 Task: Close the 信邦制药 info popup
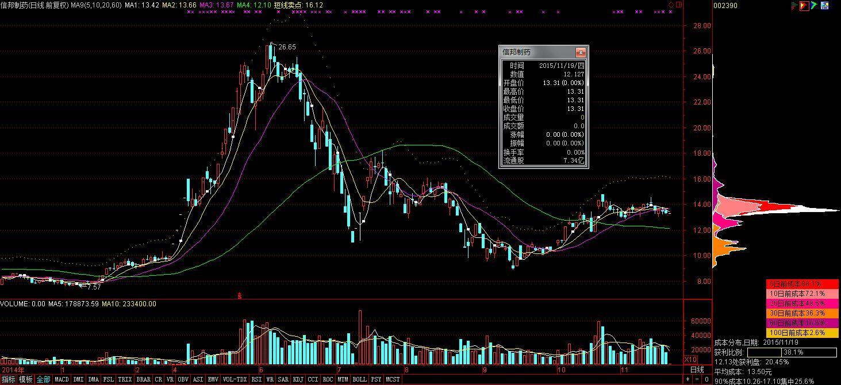pos(581,52)
